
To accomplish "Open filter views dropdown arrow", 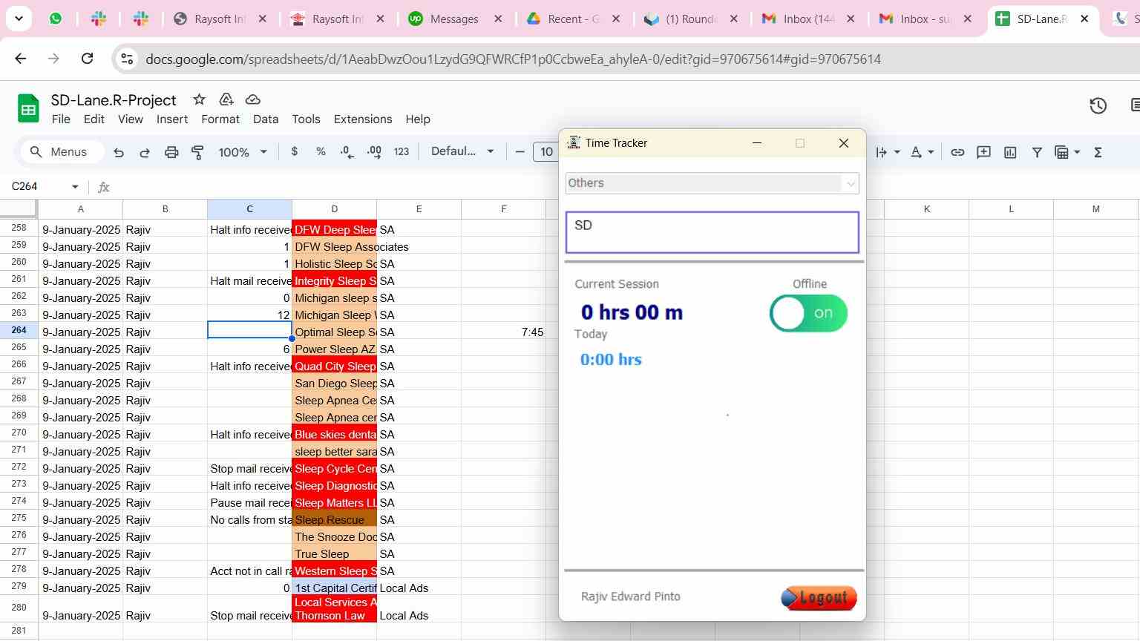I will 1077,152.
